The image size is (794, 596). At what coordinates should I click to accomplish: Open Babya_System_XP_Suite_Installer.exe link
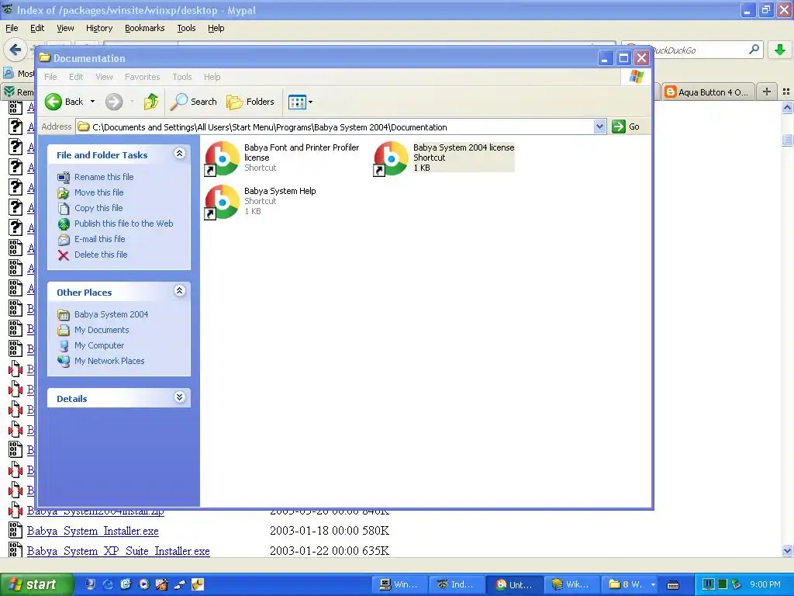click(x=118, y=552)
